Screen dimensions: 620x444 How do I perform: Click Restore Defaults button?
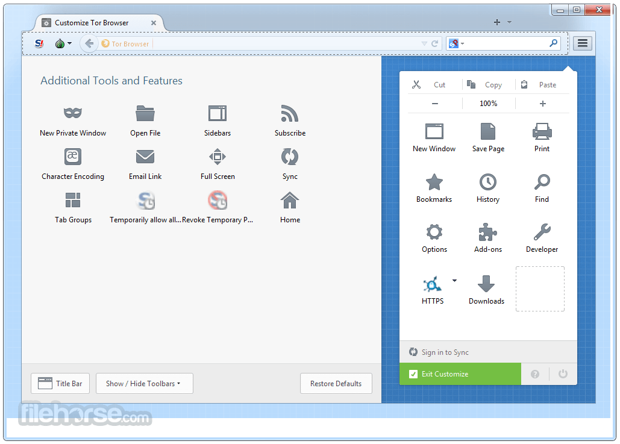pos(336,384)
